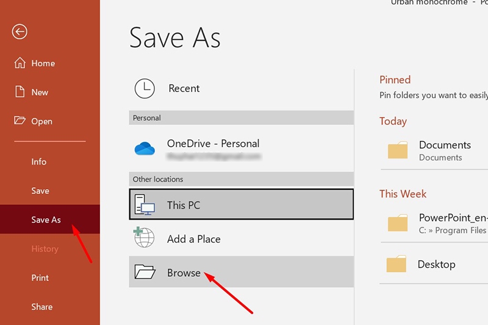The width and height of the screenshot is (488, 325).
Task: Click the This PC computer icon
Action: [x=145, y=205]
